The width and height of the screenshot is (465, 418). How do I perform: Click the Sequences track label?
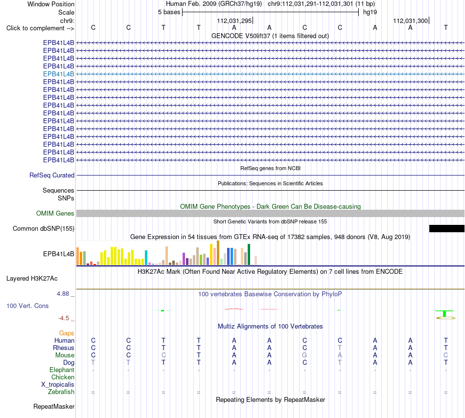point(58,191)
